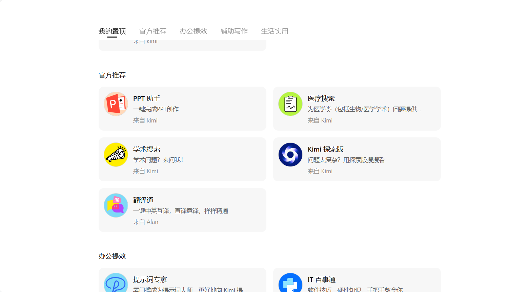The height and width of the screenshot is (292, 527).
Task: Open the Kimi 探索版 assistant card
Action: click(357, 159)
